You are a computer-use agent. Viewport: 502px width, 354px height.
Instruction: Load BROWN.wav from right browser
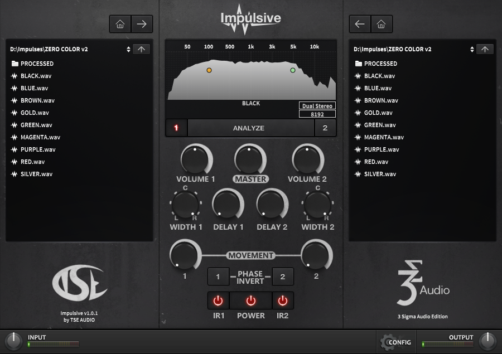376,100
